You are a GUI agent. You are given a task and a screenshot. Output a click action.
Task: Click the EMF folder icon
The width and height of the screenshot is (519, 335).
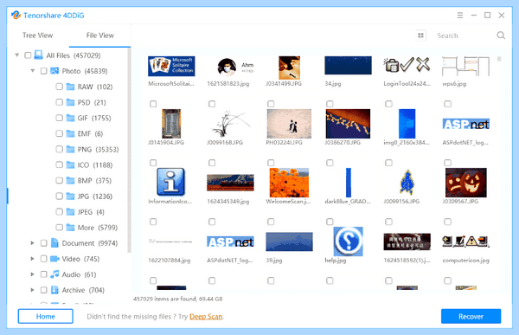(x=70, y=133)
